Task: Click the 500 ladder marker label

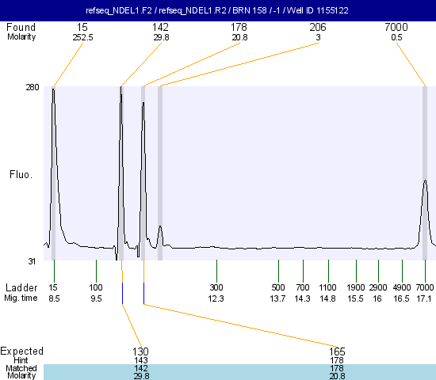Action: coord(278,287)
